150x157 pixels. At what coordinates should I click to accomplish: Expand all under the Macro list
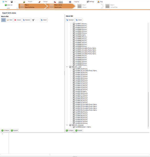click(x=14, y=130)
